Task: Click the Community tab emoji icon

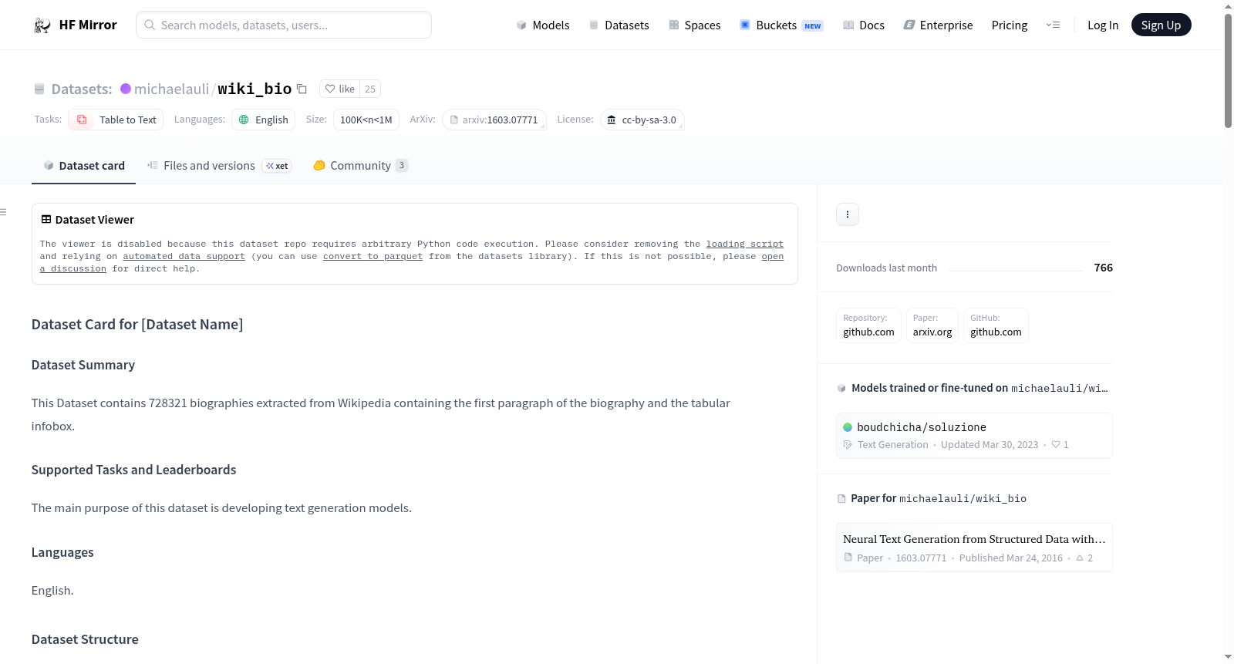Action: [x=319, y=165]
